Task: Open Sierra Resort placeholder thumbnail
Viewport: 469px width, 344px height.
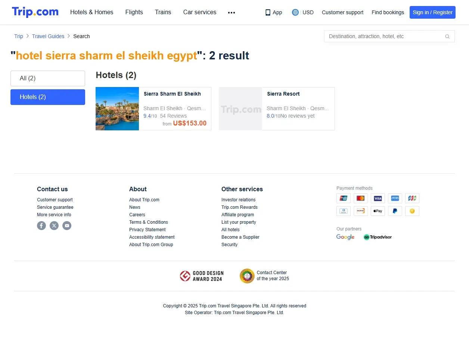Action: (x=240, y=109)
